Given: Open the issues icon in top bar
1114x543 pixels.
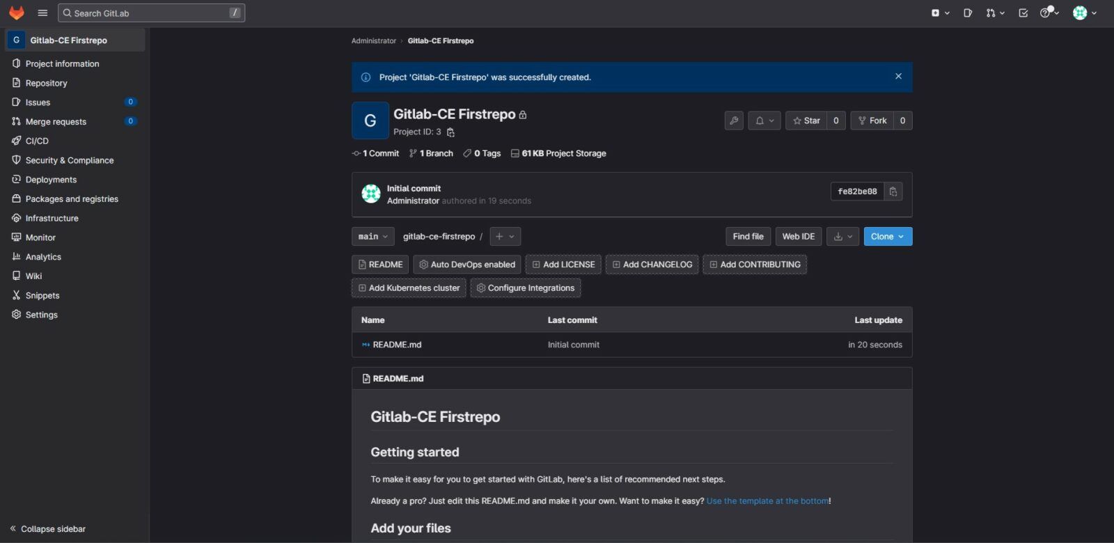Looking at the screenshot, I should pos(968,13).
